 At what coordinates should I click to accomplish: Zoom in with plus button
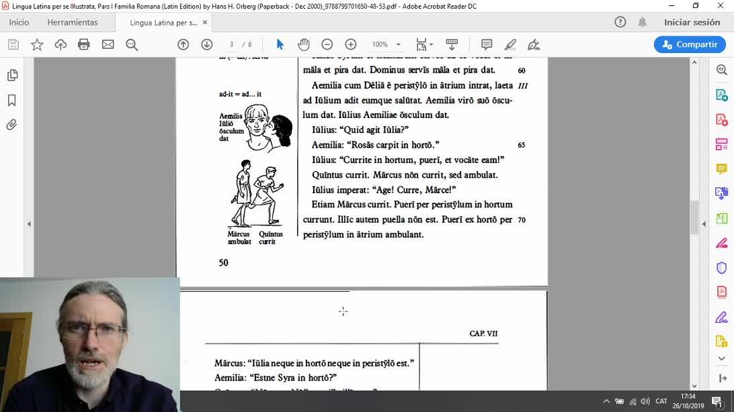(x=351, y=44)
